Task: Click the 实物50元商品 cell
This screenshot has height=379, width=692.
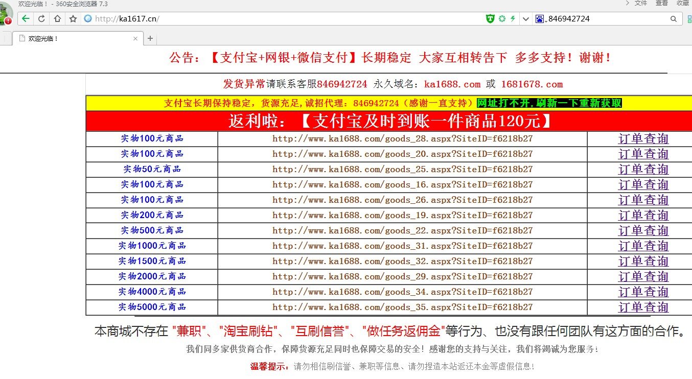Action: 152,169
